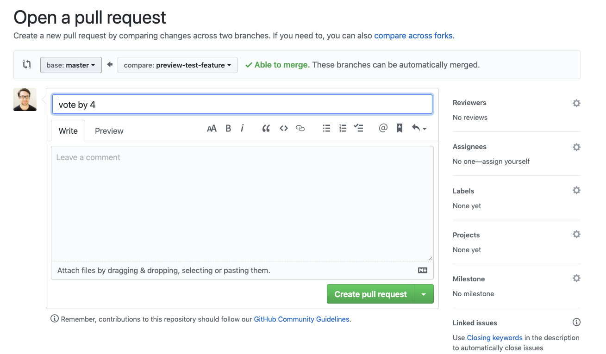Open the Reviewers settings gear
Image resolution: width=606 pixels, height=354 pixels.
click(x=576, y=103)
